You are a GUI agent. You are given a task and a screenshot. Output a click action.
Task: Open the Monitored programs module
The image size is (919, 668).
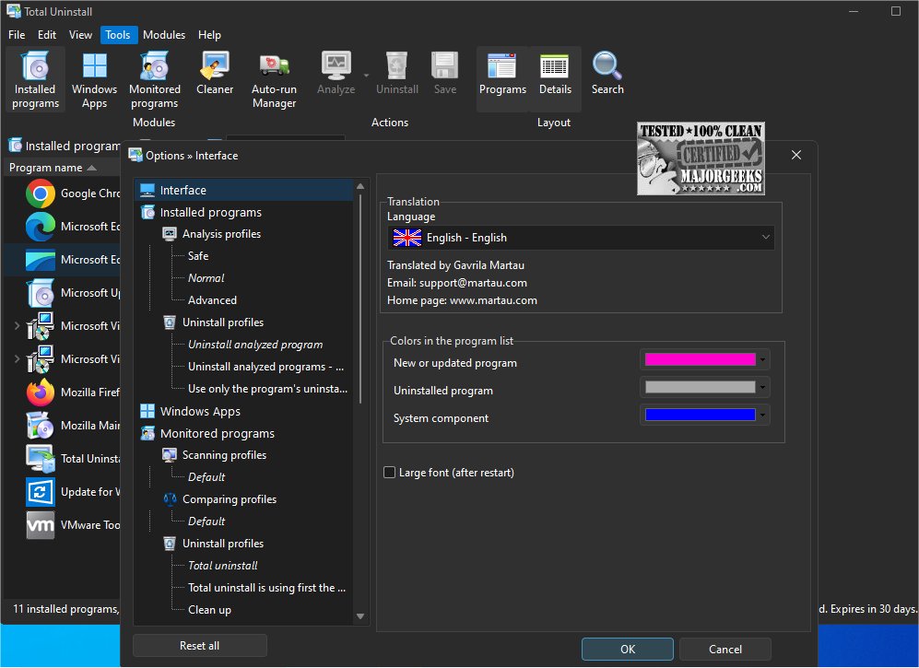pyautogui.click(x=154, y=79)
